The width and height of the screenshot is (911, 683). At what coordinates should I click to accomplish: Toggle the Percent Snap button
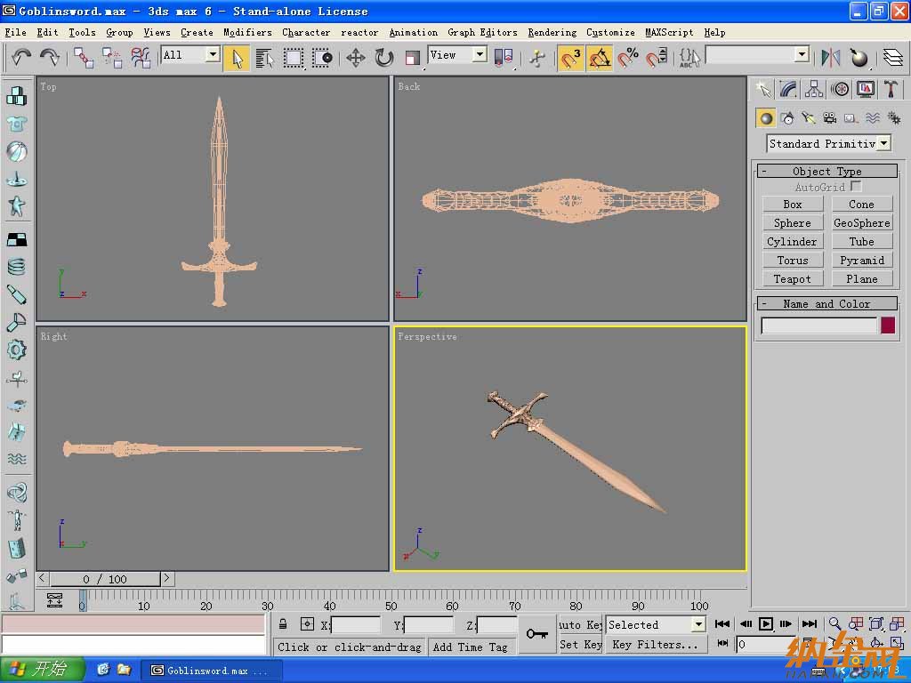pos(628,58)
